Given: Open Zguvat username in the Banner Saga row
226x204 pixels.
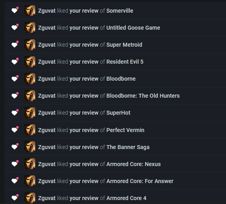Looking at the screenshot, I should click(x=47, y=147).
